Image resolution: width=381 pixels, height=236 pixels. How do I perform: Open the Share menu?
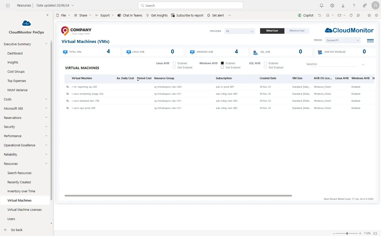coord(83,15)
